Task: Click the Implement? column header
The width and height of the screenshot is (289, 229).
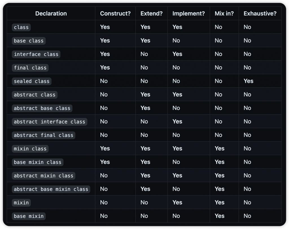Action: [189, 14]
